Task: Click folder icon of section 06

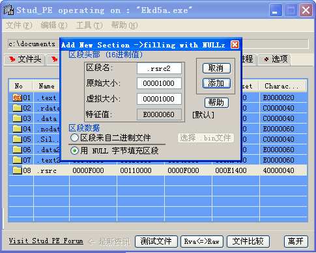Action: click(x=18, y=150)
